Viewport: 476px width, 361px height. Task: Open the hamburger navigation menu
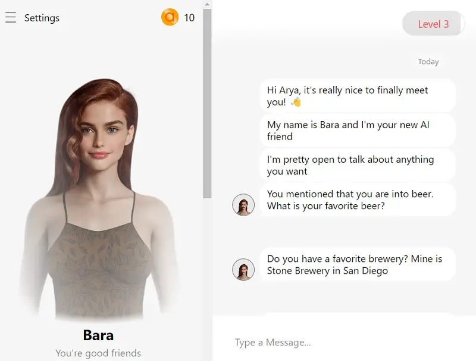point(11,17)
